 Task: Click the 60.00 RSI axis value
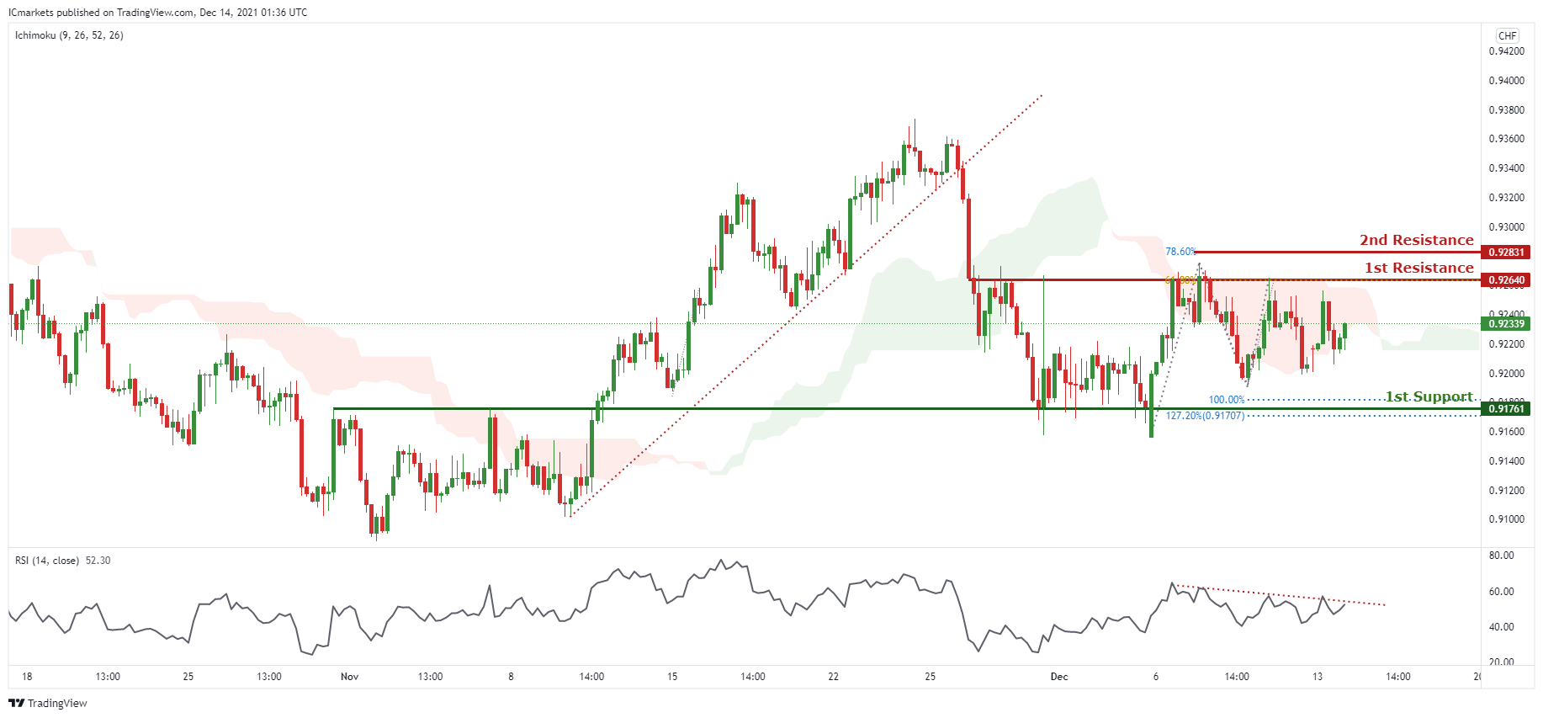point(1501,592)
